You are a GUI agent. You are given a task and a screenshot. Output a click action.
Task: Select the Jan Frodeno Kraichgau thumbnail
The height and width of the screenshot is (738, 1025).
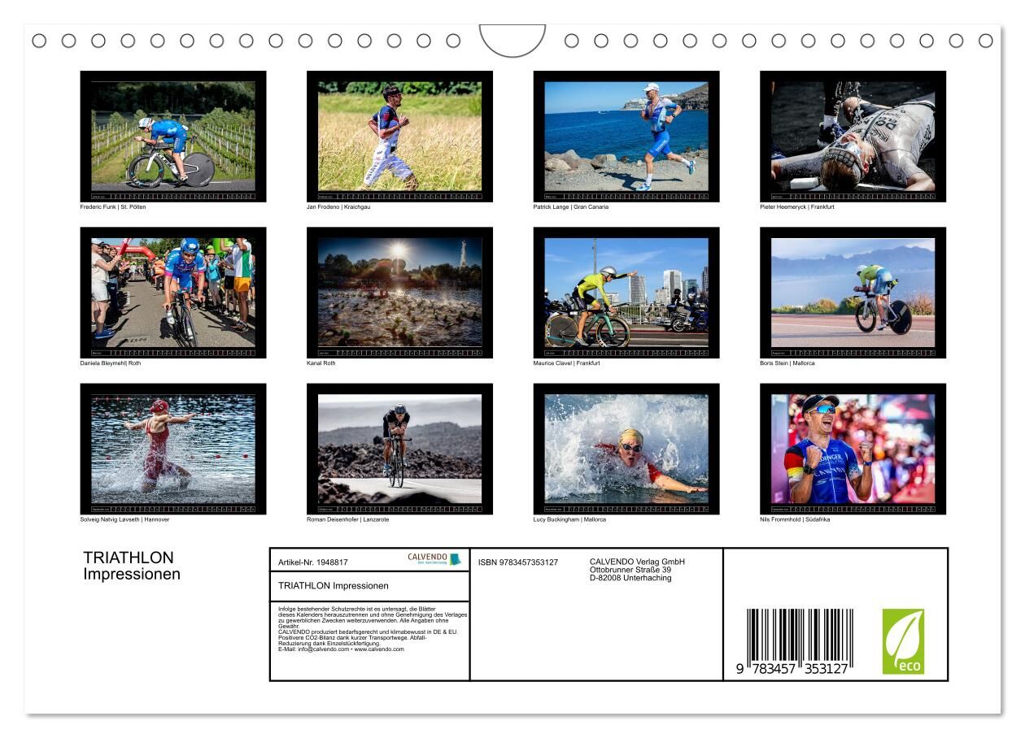pos(399,136)
